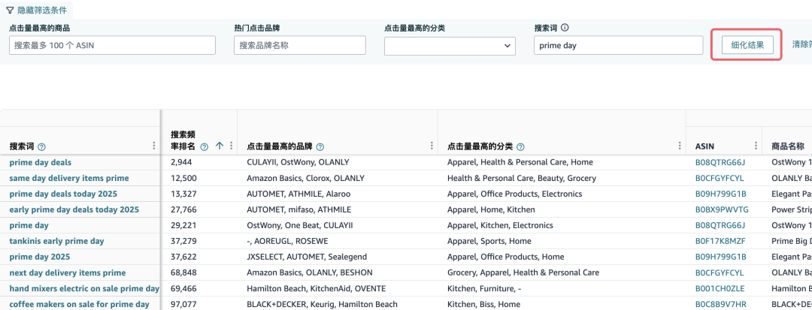This screenshot has height=310, width=812.
Task: Open ASIN B0CFGYFCYL in the same day delivery row
Action: pyautogui.click(x=720, y=178)
